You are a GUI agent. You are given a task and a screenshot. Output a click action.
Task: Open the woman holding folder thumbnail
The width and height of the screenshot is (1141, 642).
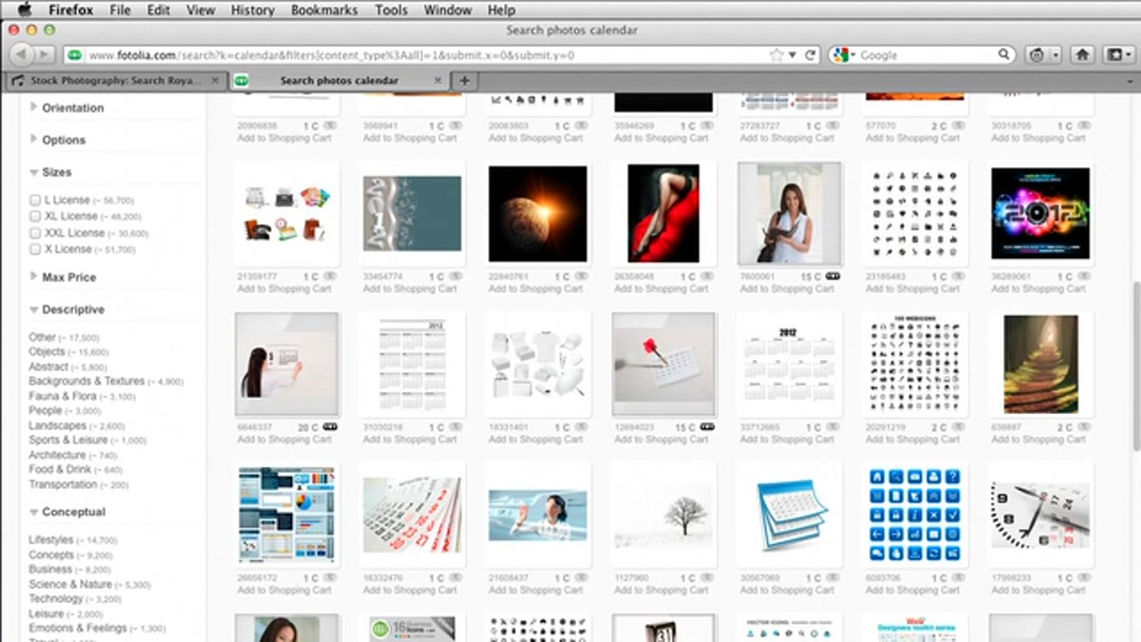click(789, 214)
